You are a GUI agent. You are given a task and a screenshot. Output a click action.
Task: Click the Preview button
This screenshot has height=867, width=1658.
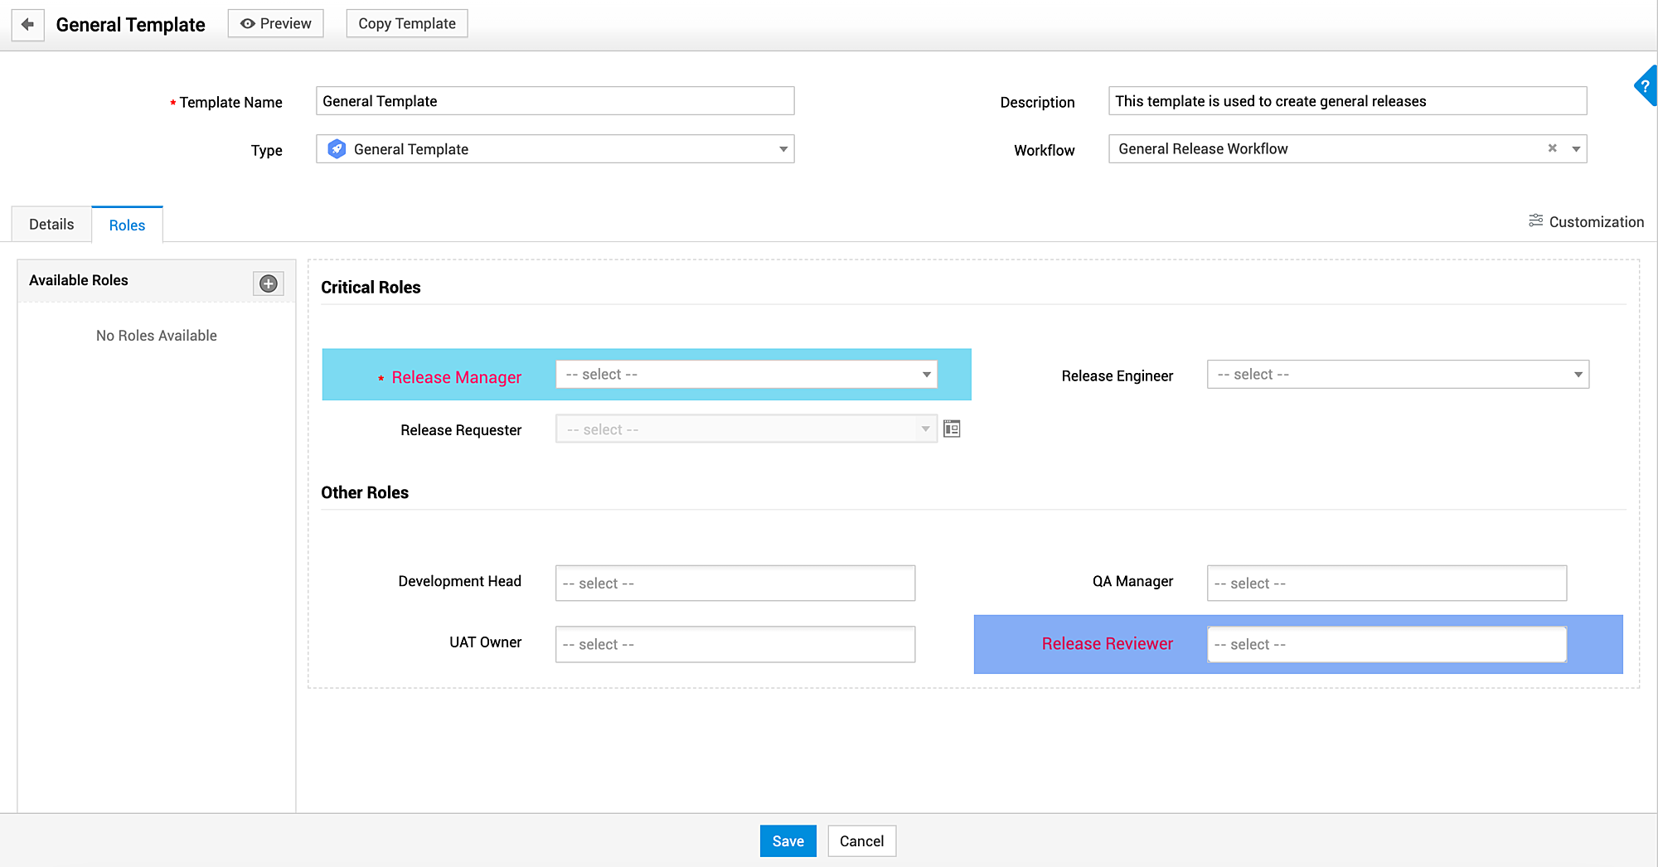tap(276, 23)
